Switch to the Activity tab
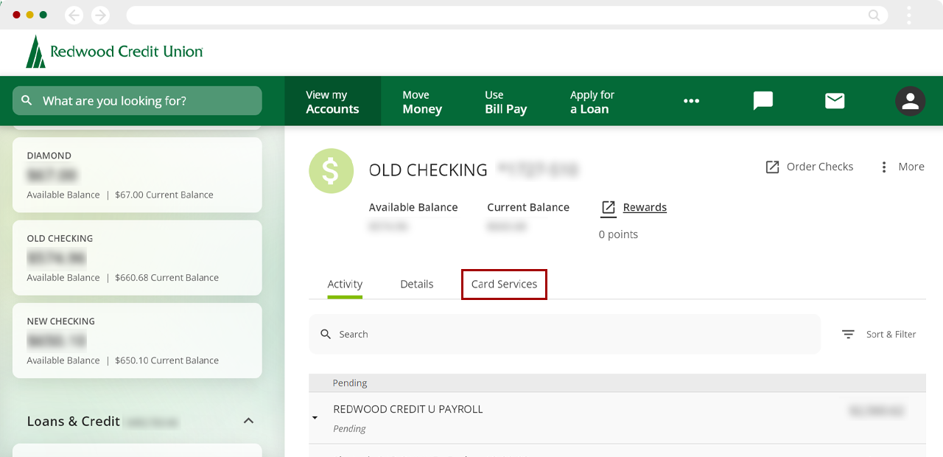Image resolution: width=943 pixels, height=457 pixels. click(345, 284)
